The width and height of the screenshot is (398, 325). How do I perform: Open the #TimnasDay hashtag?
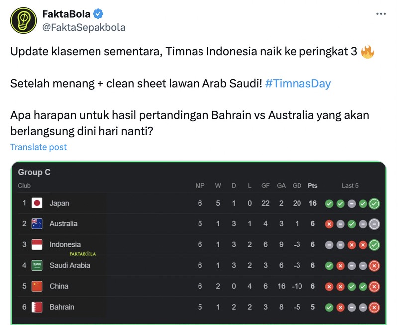[x=298, y=84]
